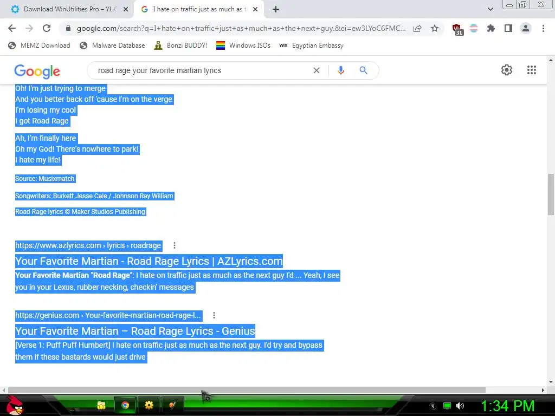Open the file folder taskbar icon
This screenshot has height=416, width=555.
point(101,405)
